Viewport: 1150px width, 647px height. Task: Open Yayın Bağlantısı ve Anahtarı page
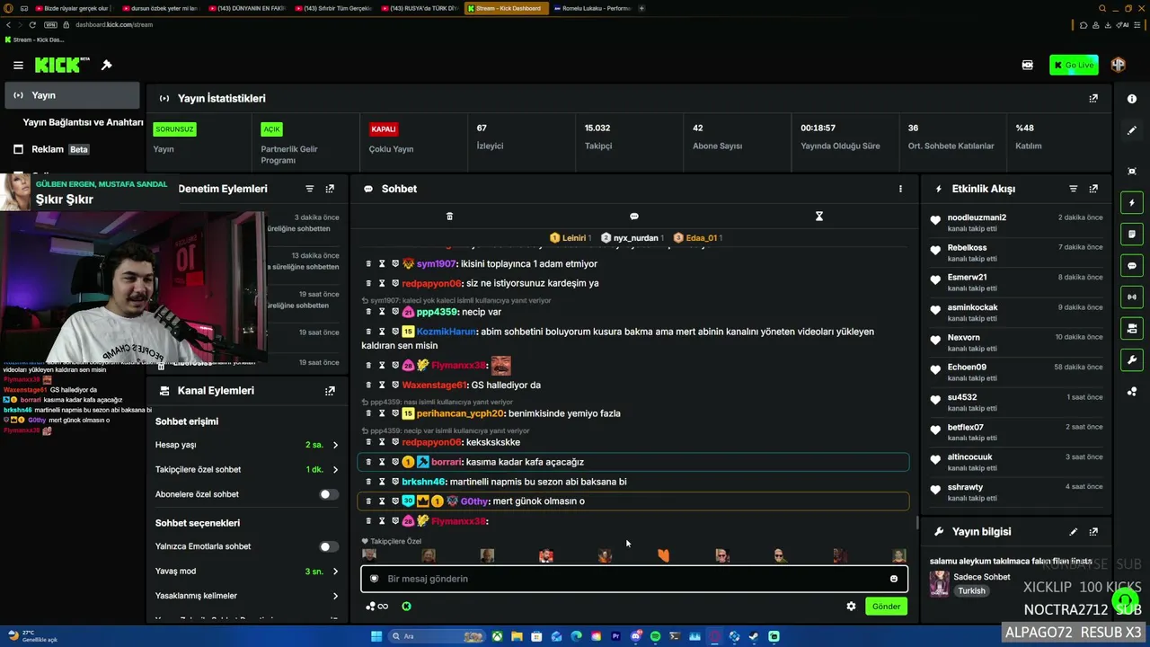click(x=83, y=122)
